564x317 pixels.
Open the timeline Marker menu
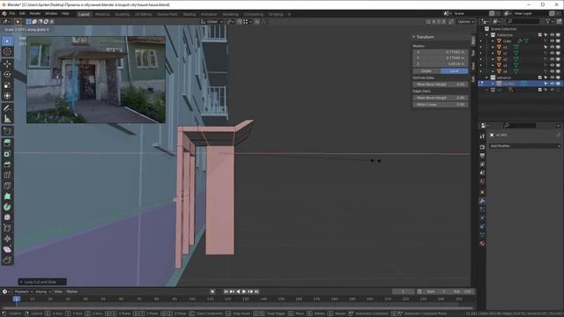coord(72,291)
